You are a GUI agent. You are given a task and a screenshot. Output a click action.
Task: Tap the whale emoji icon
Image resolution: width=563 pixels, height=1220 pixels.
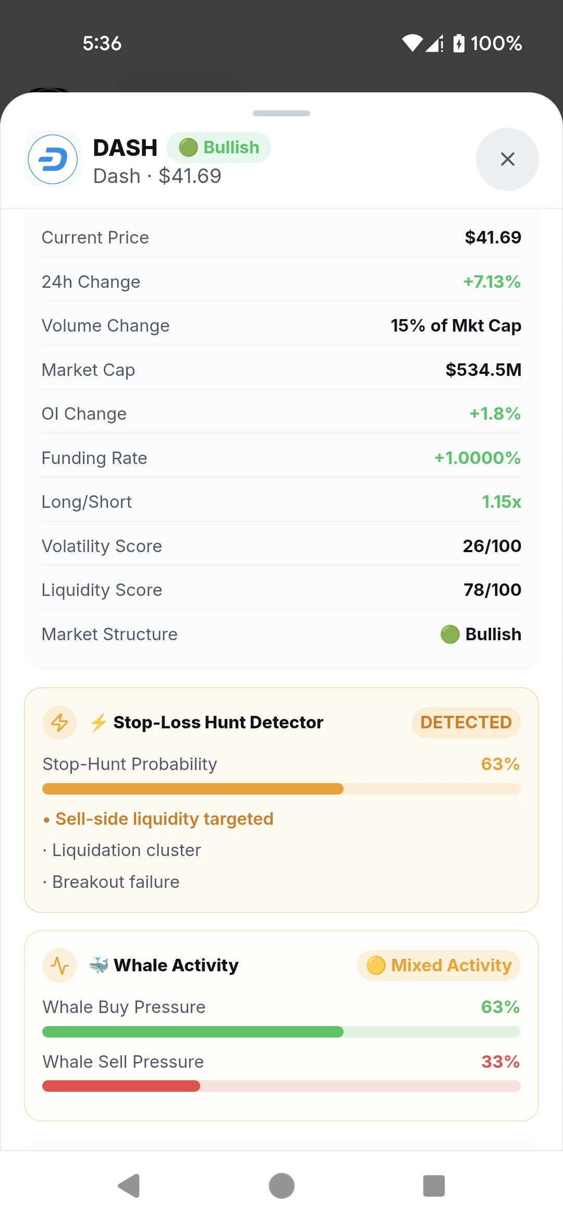[x=99, y=965]
